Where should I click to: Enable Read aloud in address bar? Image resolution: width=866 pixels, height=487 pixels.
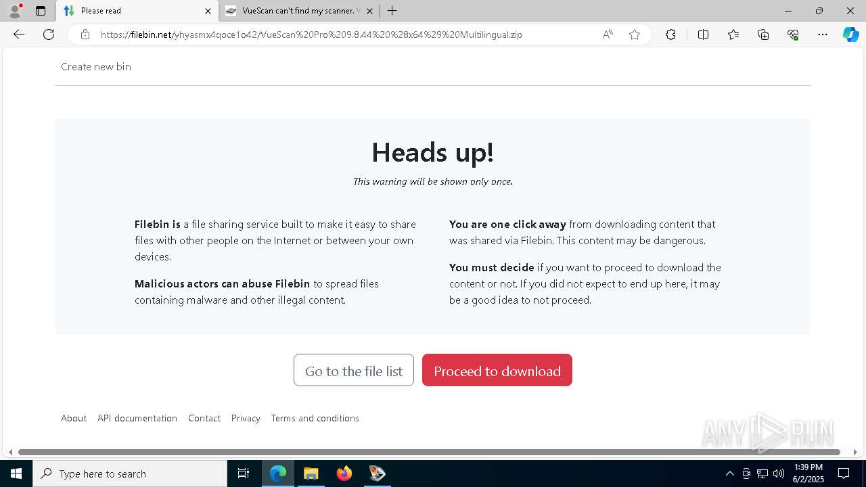point(608,34)
